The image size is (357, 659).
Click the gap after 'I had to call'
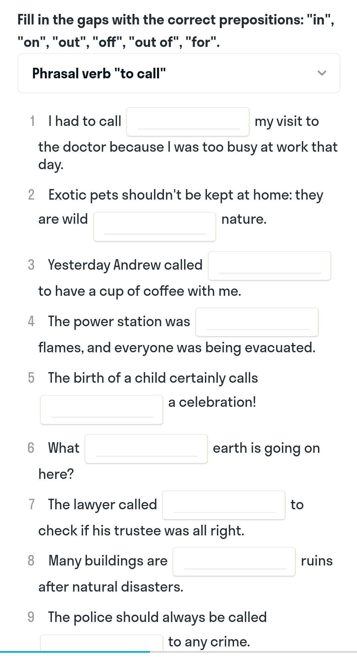point(188,122)
